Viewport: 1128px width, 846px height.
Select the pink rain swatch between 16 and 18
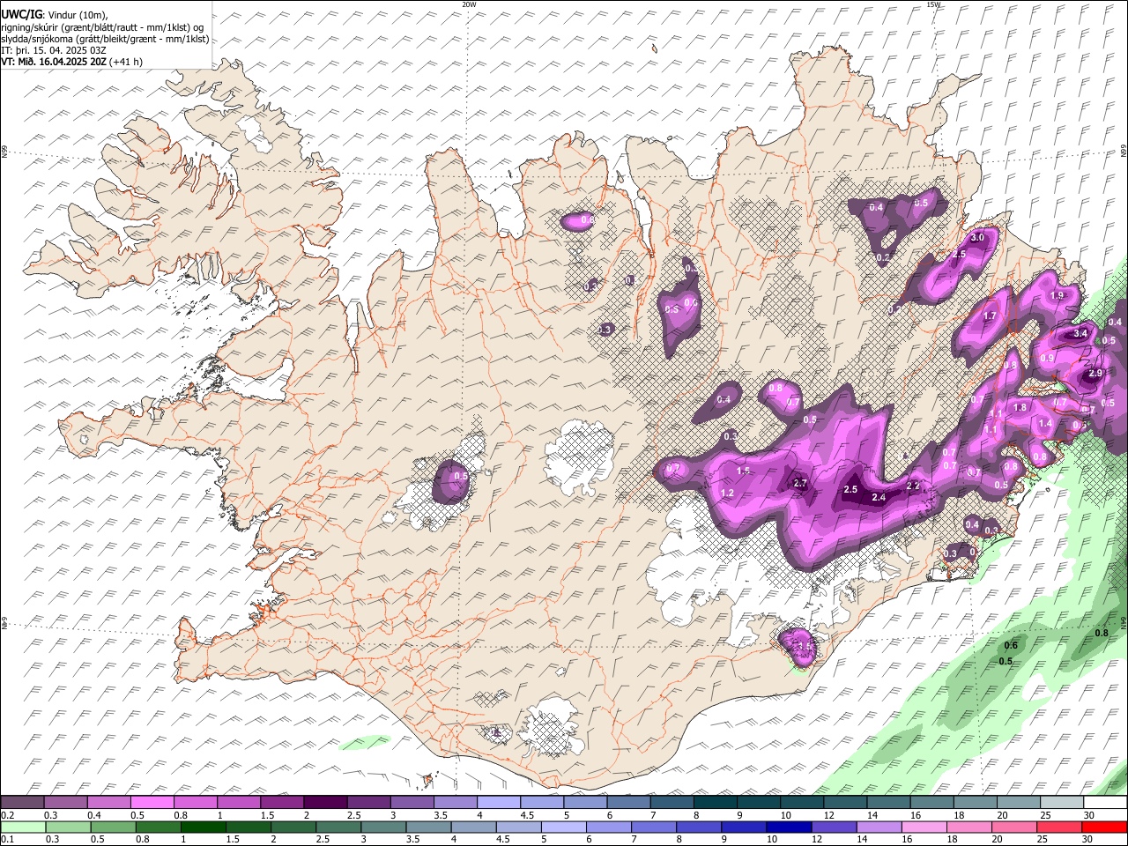924,827
